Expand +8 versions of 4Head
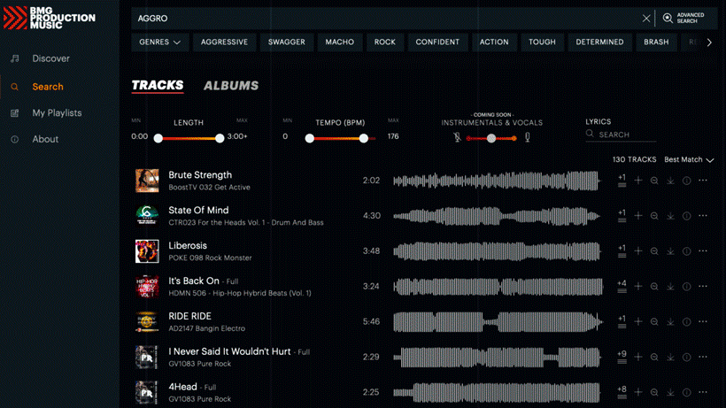Viewport: 726px width, 408px height. pyautogui.click(x=622, y=392)
